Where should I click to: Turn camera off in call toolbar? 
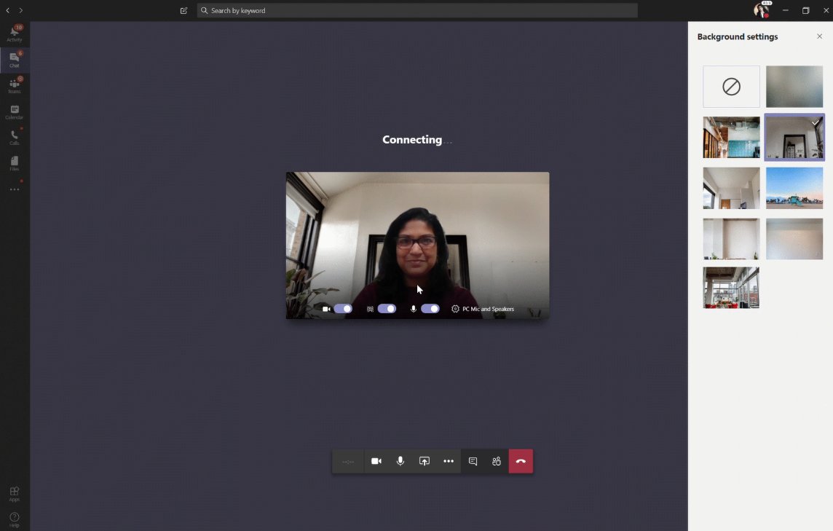point(376,461)
